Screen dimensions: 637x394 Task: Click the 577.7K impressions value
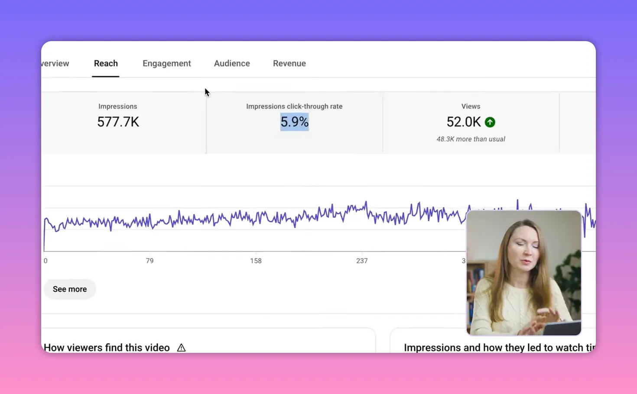coord(118,122)
